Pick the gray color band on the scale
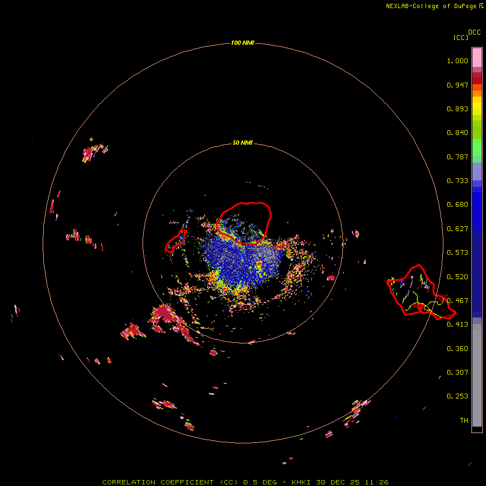Image resolution: width=486 pixels, height=486 pixels. 477,375
